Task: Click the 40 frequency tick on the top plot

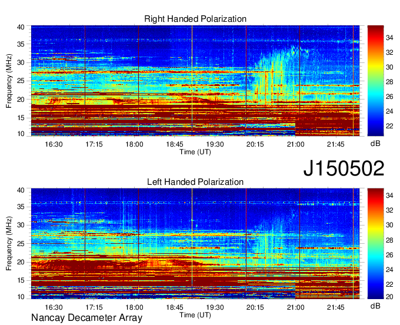Action: point(21,27)
